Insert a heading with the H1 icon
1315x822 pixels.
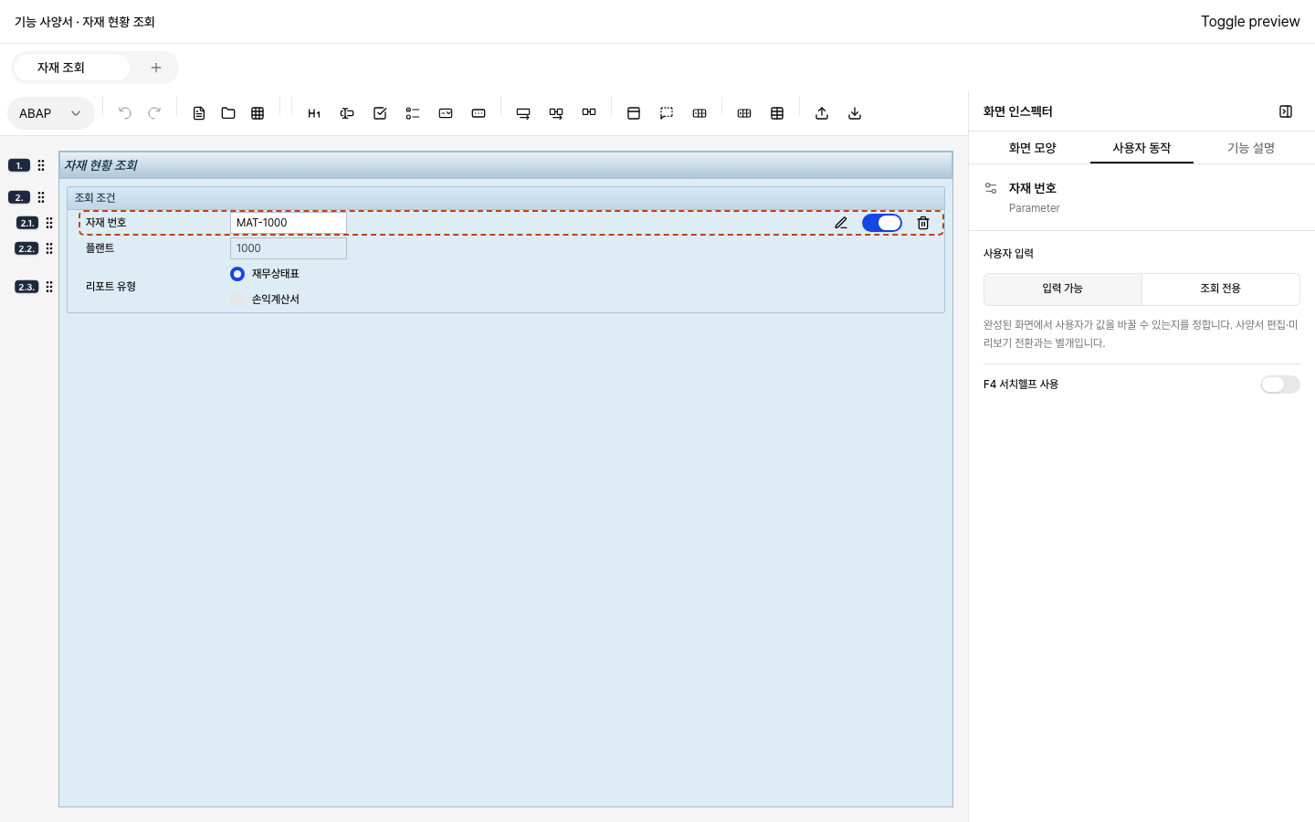point(314,113)
